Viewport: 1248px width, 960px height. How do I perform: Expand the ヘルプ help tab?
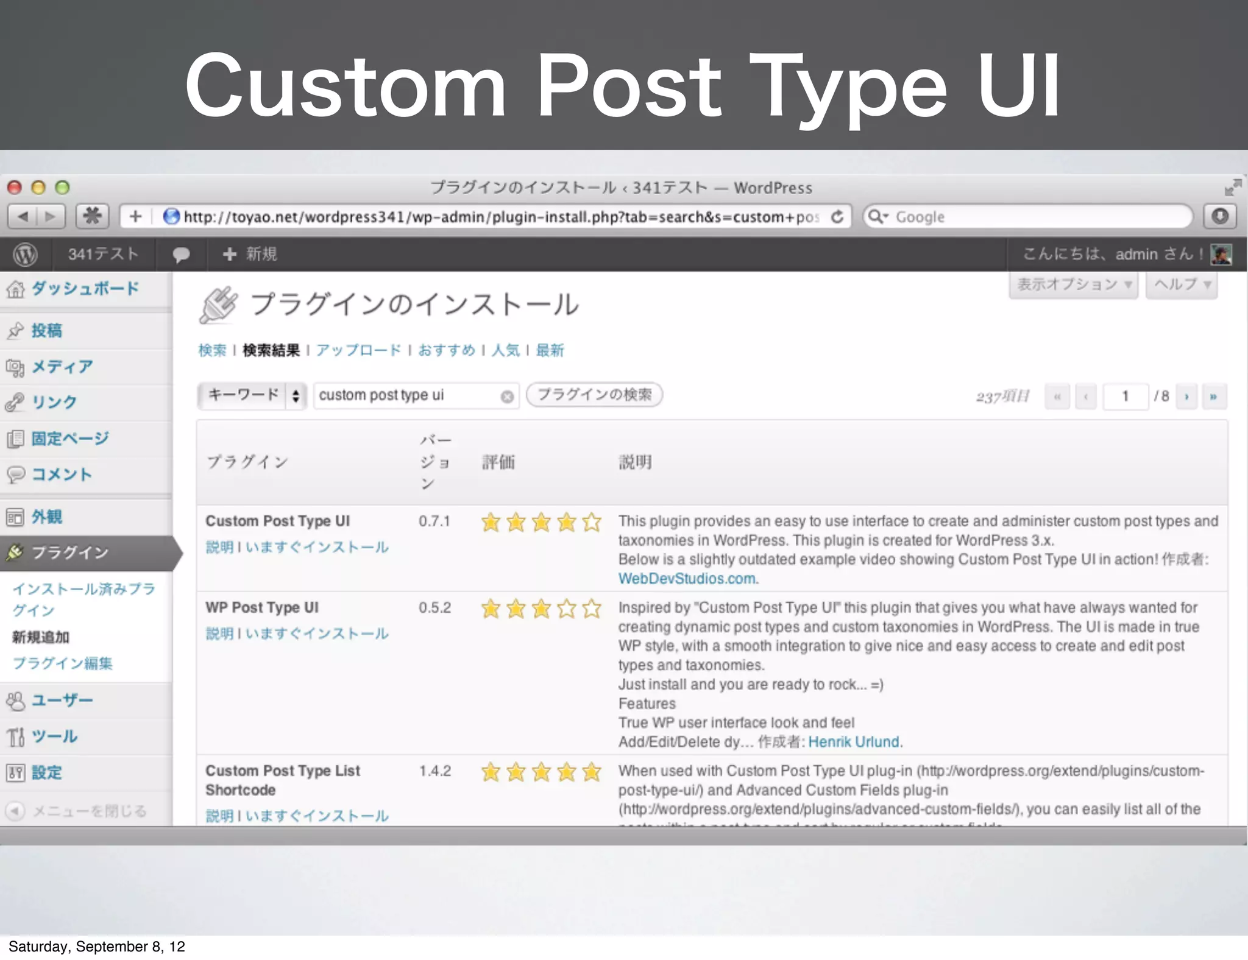point(1182,284)
